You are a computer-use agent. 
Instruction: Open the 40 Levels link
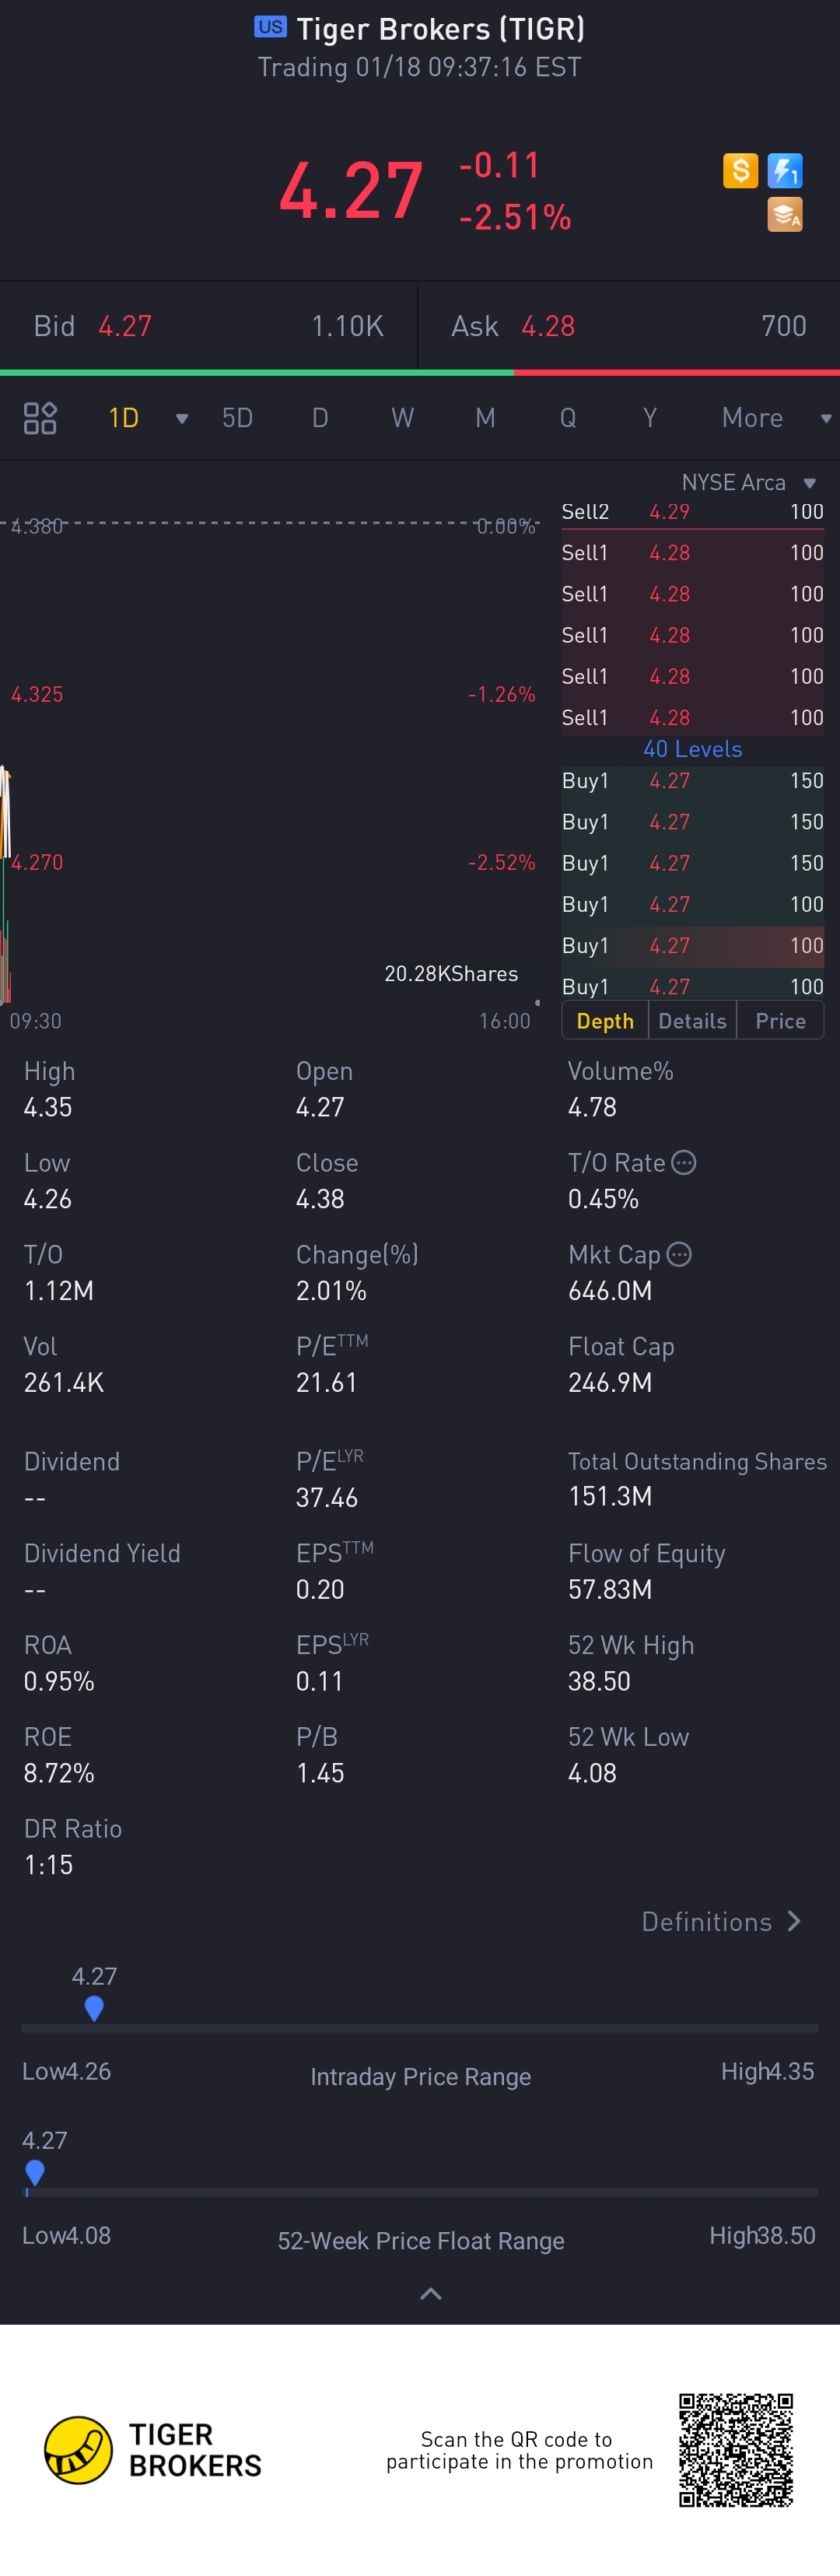pyautogui.click(x=692, y=749)
